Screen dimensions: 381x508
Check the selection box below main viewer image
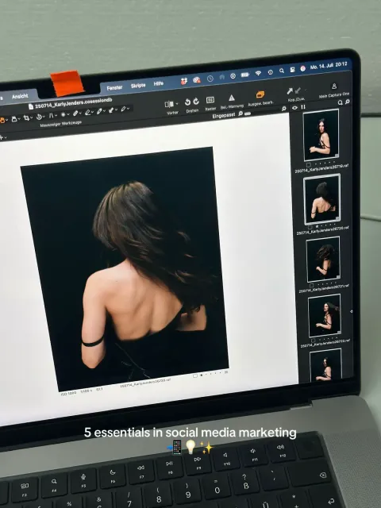195,375
